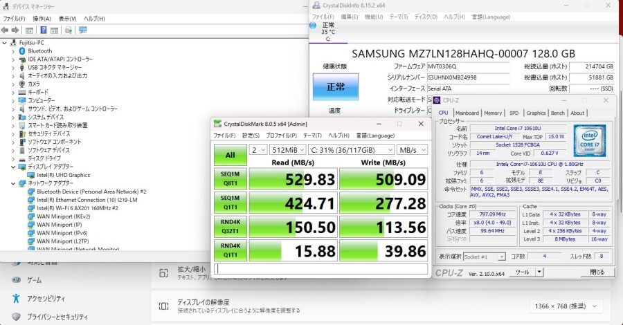Viewport: 623px width, 325px height.
Task: Collapse the ネットワーク アダプター category
Action: point(13,183)
